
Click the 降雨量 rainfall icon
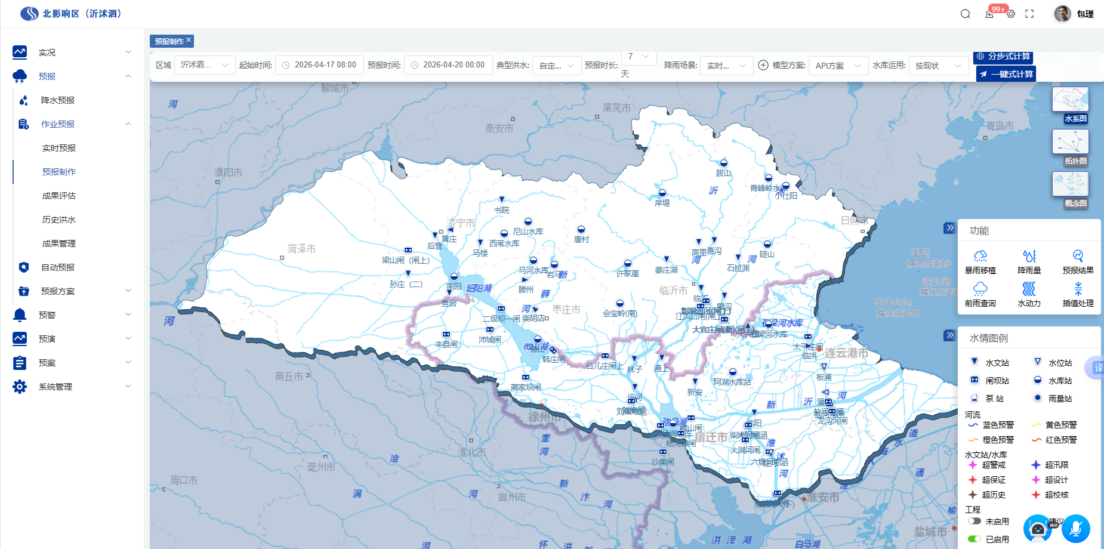point(1029,257)
